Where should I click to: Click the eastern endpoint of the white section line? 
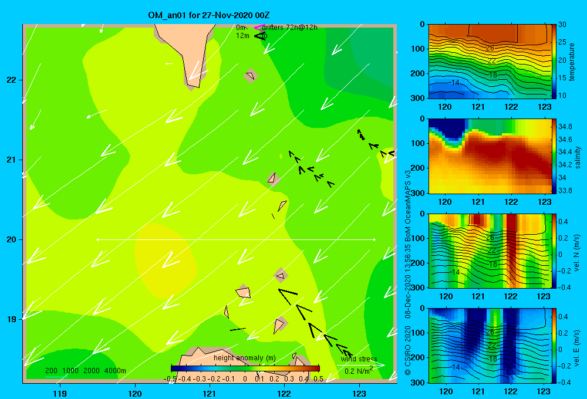pyautogui.click(x=374, y=239)
